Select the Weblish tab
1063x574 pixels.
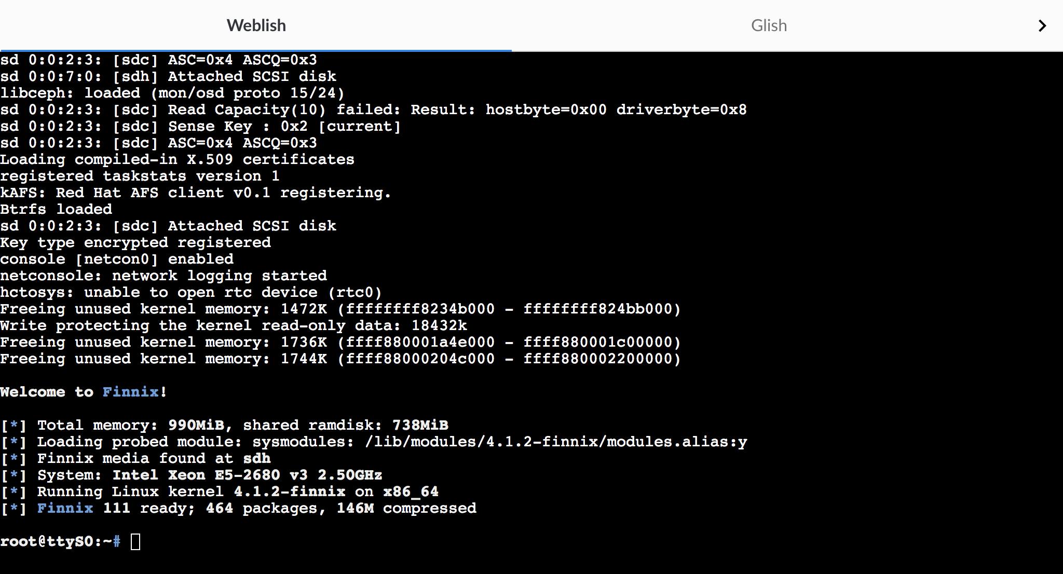256,25
